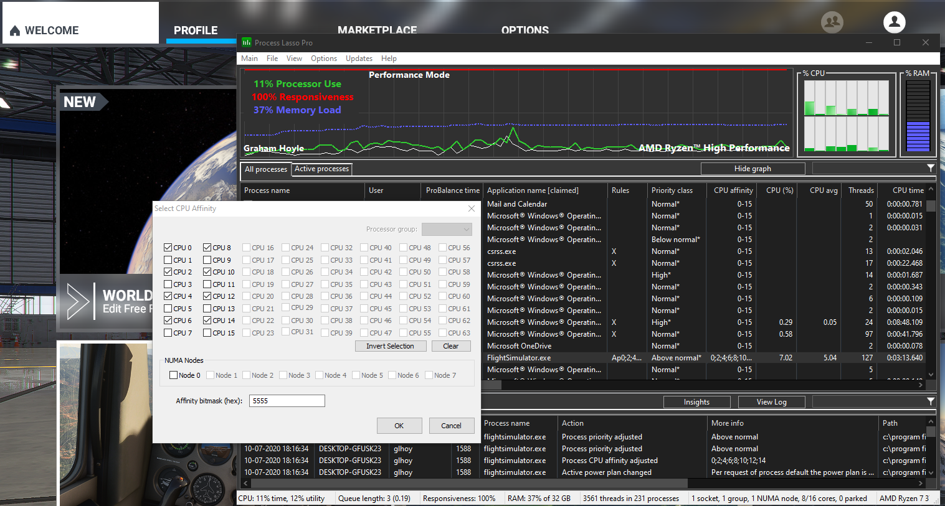Click the NEW banner thumbnail in Flight Simulator
The width and height of the screenshot is (945, 506).
coord(148,180)
